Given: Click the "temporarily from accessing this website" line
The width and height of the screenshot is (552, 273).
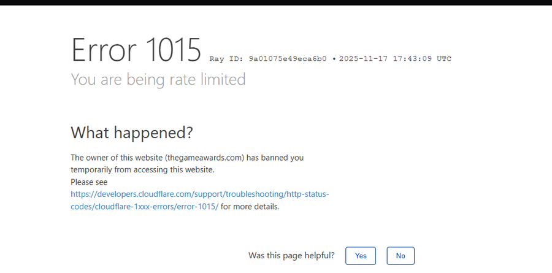Looking at the screenshot, I should 142,170.
